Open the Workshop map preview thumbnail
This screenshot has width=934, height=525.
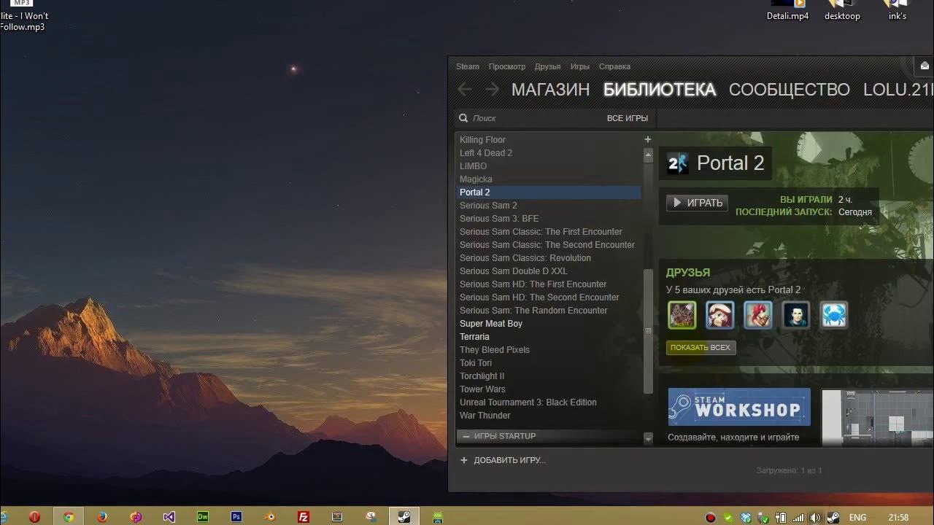click(x=878, y=417)
